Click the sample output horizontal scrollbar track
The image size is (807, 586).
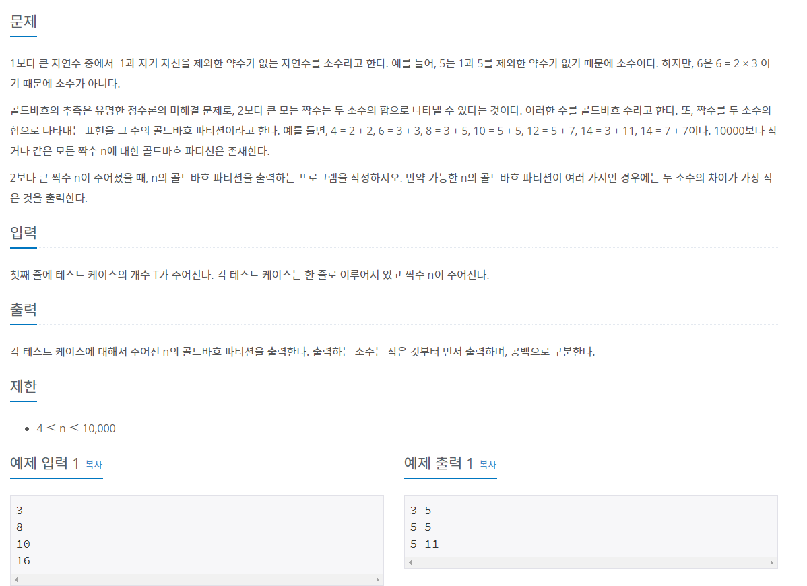point(591,563)
